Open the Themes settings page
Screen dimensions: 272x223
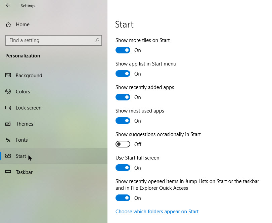[26, 124]
